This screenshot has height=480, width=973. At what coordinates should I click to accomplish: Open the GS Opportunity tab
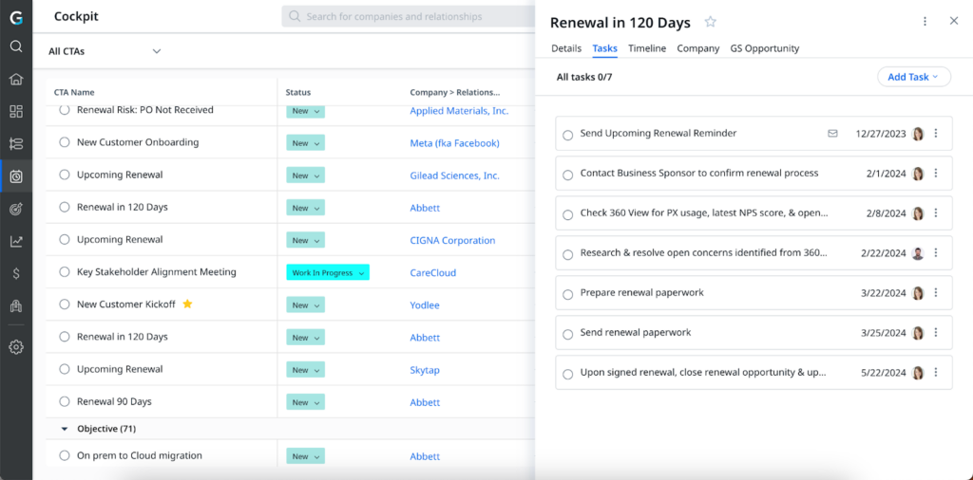point(765,48)
